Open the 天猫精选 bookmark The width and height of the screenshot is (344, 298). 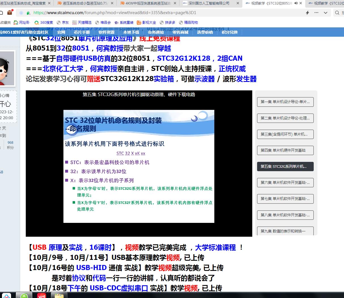click(x=82, y=22)
